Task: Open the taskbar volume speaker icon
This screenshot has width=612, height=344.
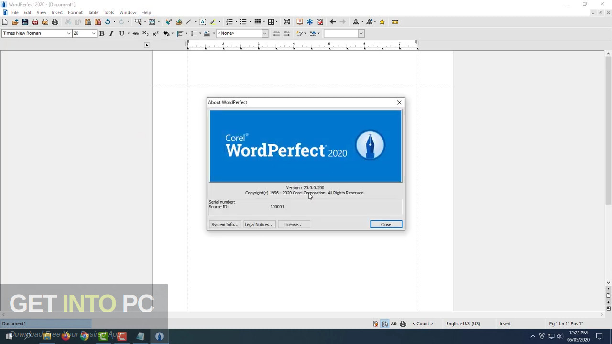Action: point(560,336)
